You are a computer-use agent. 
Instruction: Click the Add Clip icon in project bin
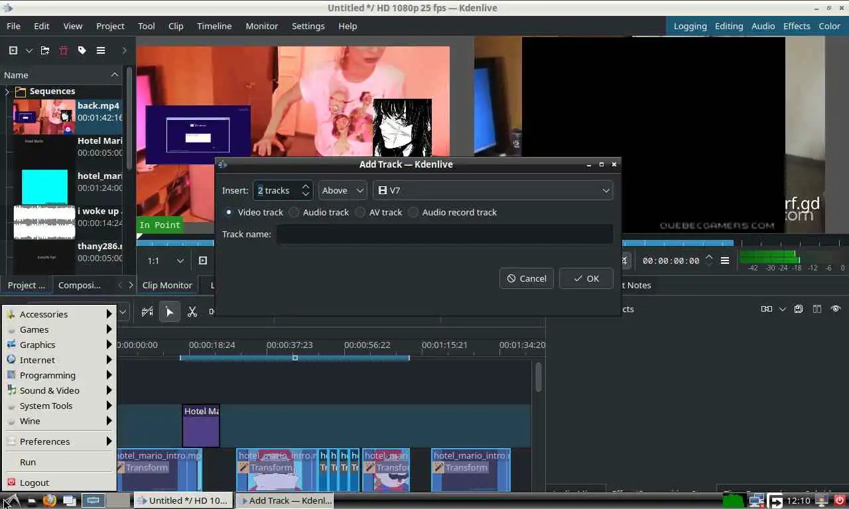tap(13, 50)
